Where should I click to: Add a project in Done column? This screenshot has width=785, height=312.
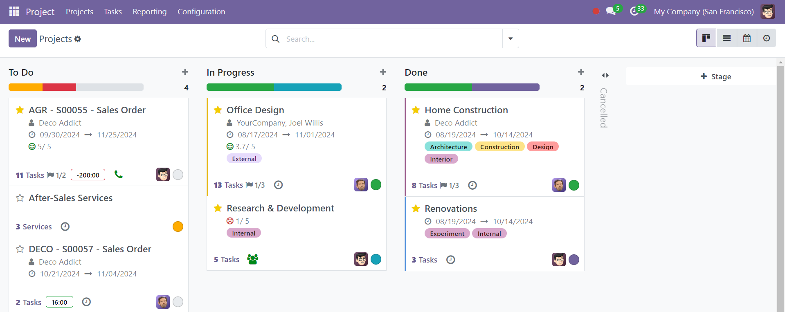point(581,72)
